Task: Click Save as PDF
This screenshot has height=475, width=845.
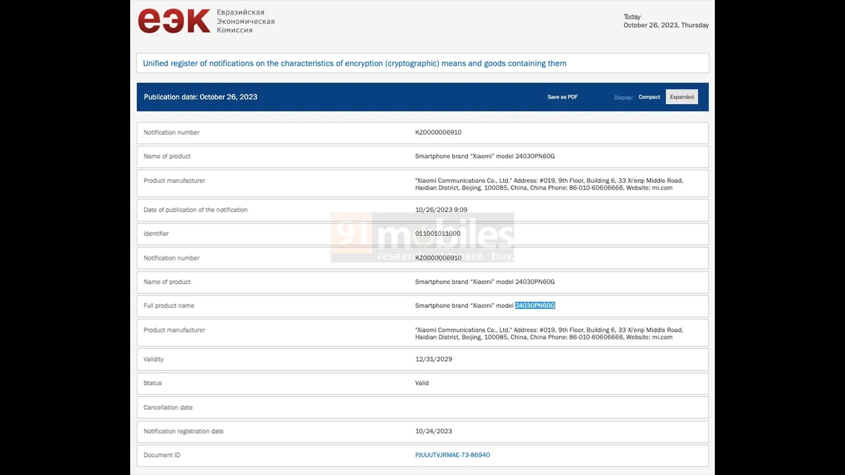Action: pos(562,97)
